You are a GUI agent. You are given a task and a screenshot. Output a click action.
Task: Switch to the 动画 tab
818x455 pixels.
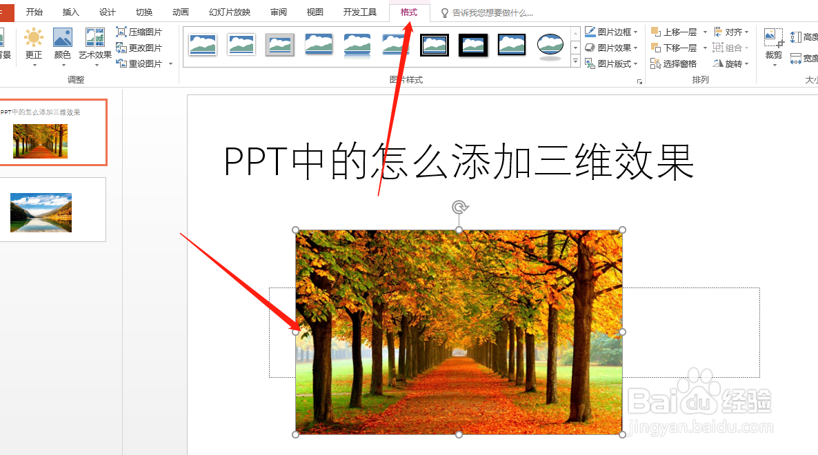[x=181, y=12]
